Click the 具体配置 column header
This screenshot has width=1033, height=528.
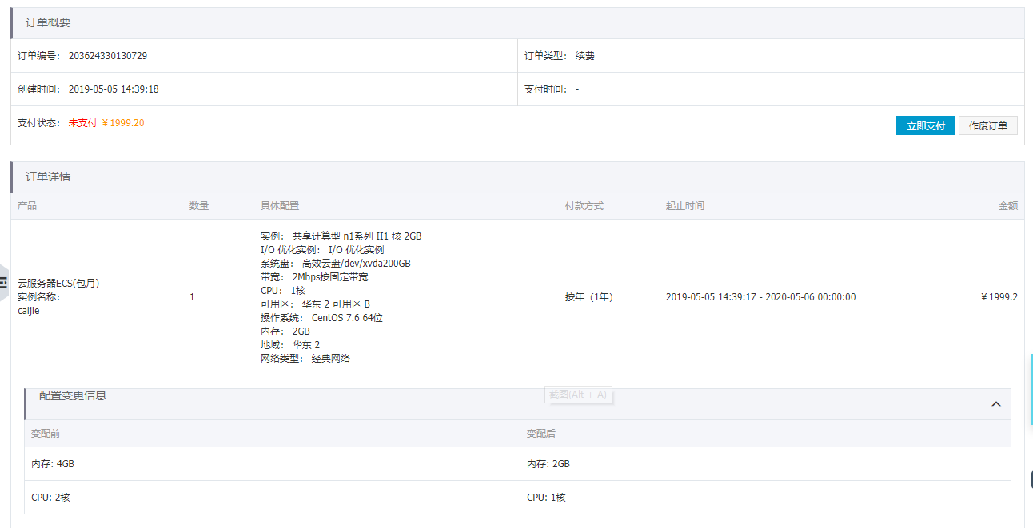280,206
